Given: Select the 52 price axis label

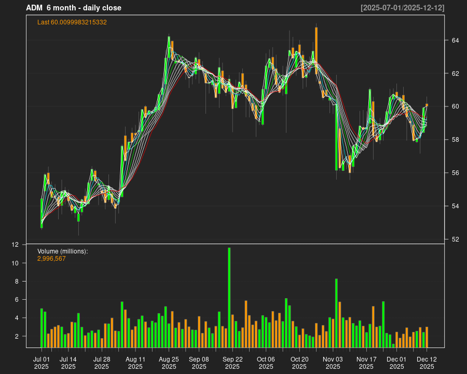Looking at the screenshot, I should click(455, 239).
